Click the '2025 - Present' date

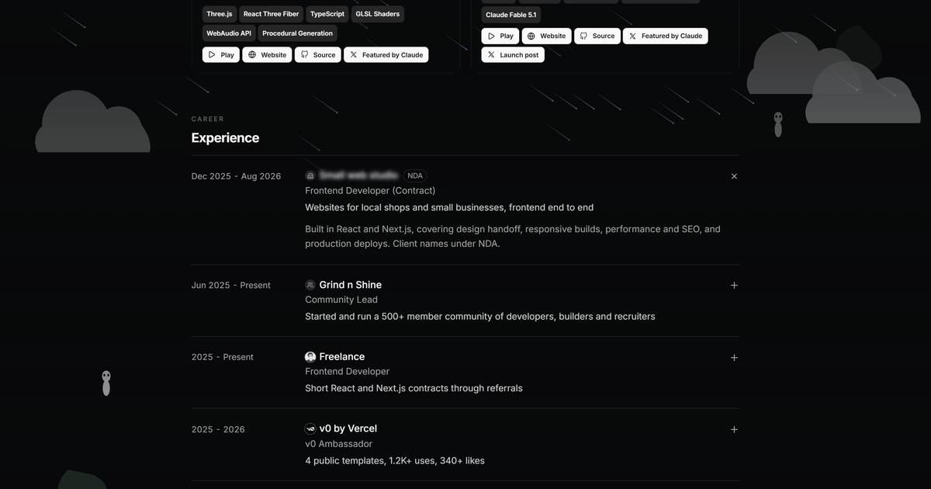click(x=223, y=357)
